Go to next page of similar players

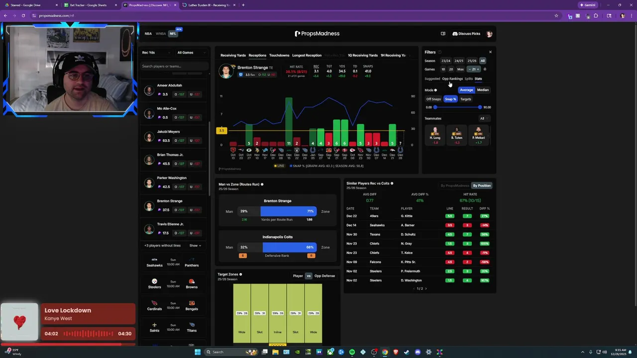426,289
